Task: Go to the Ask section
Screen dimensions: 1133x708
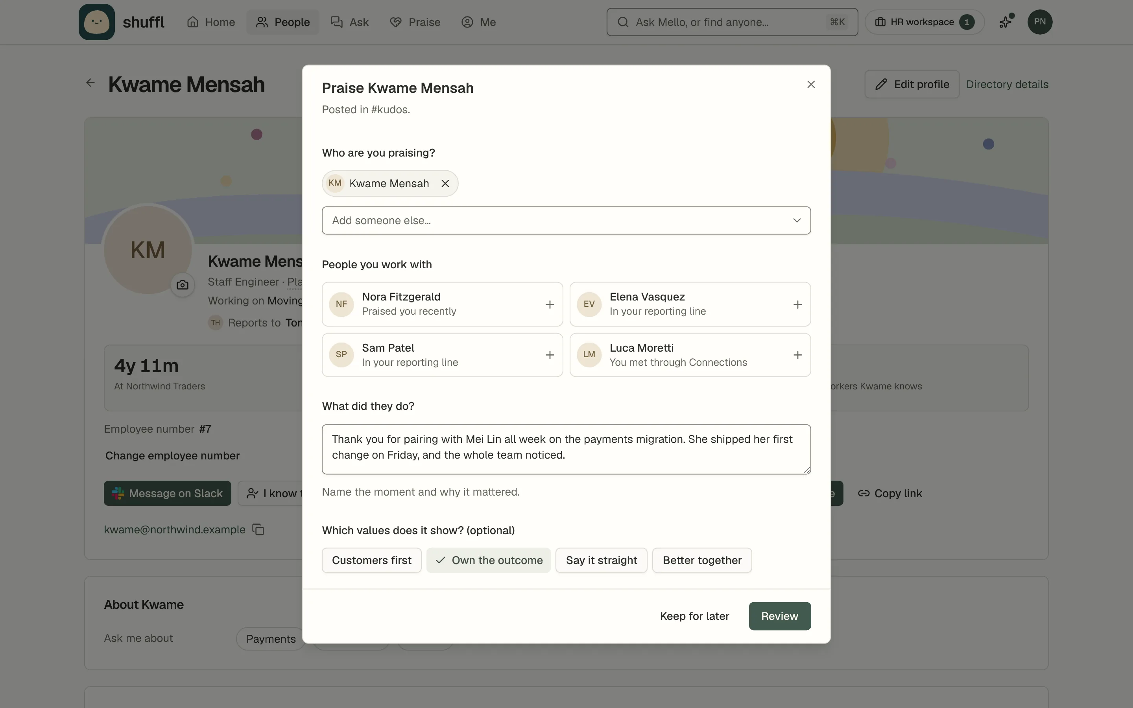Action: coord(349,22)
